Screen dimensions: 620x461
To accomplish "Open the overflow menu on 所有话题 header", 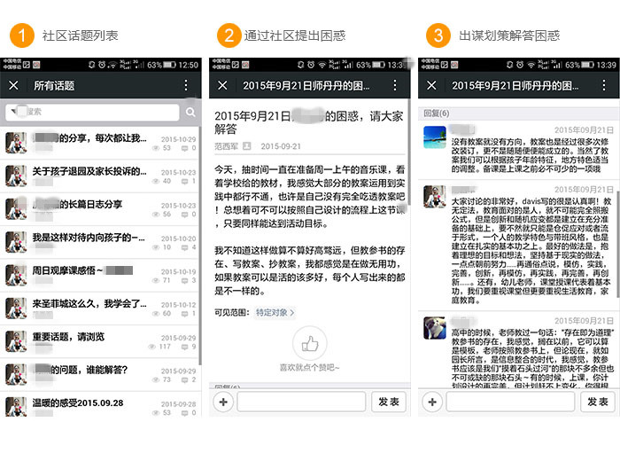I will click(185, 86).
